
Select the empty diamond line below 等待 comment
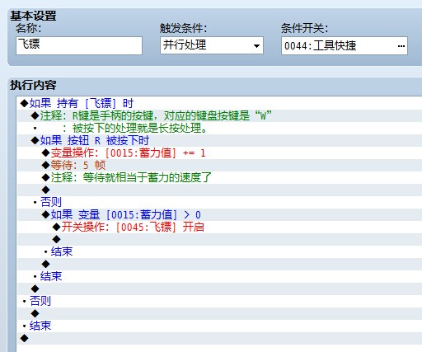click(220, 190)
